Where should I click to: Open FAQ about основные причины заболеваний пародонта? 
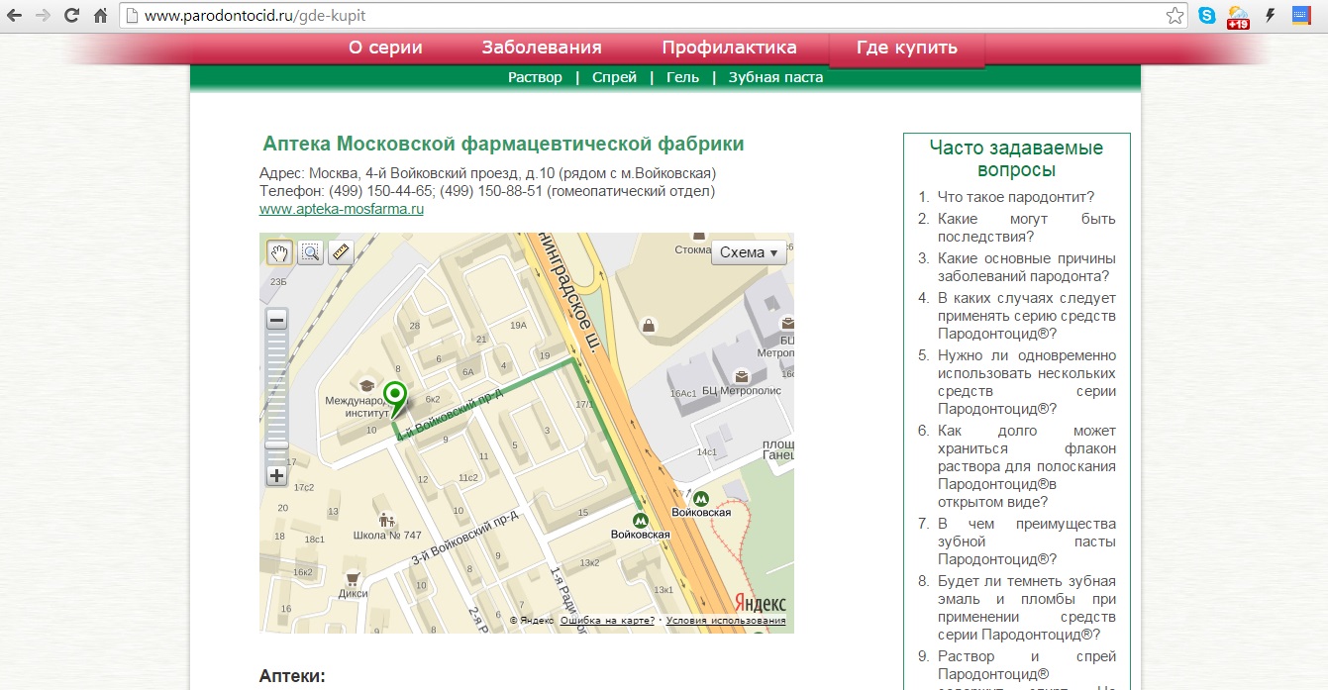click(x=1027, y=267)
